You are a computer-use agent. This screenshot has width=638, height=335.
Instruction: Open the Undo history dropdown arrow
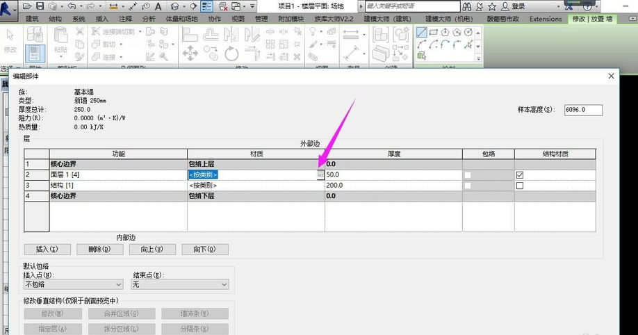[81, 6]
